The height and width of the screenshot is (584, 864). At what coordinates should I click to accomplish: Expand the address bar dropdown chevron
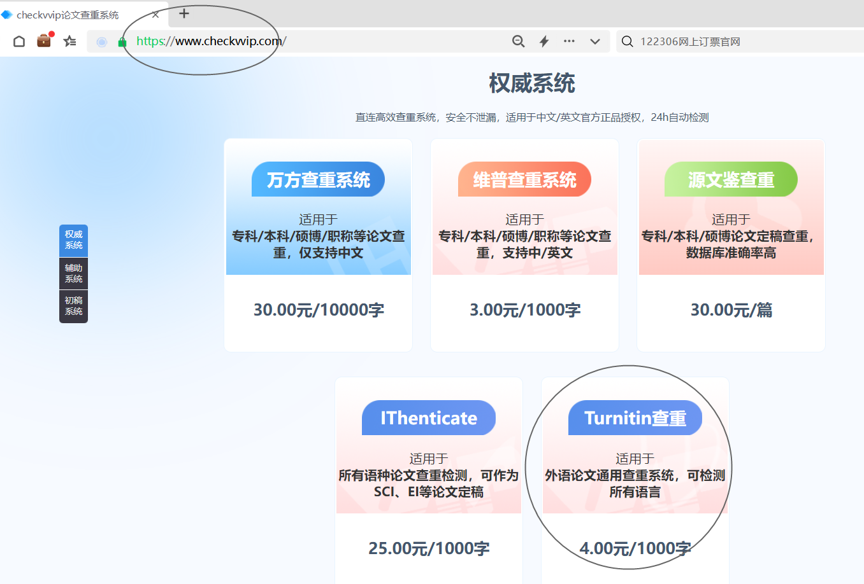[595, 41]
